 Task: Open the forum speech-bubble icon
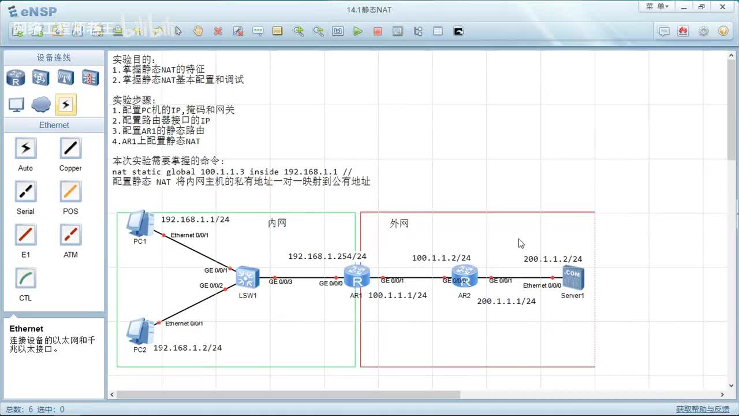(x=664, y=31)
